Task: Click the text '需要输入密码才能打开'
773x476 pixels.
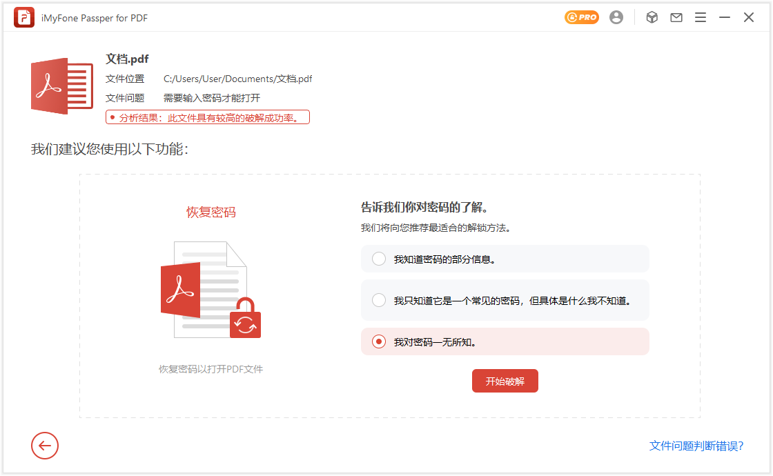Action: click(x=212, y=98)
